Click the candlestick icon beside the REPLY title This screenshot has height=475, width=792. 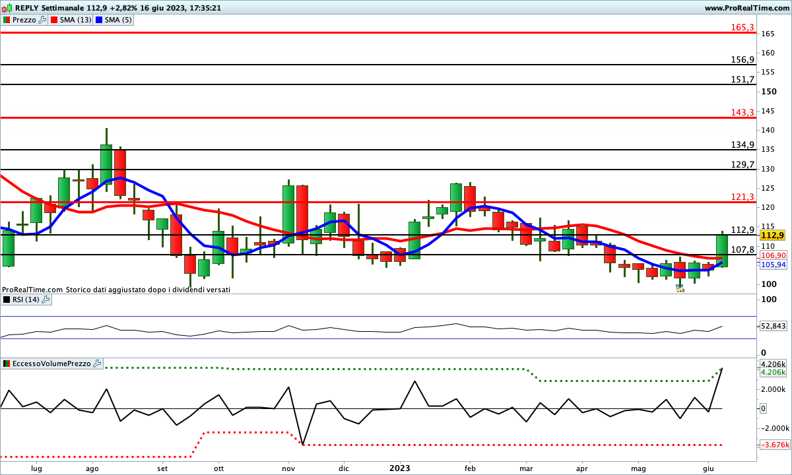[x=7, y=8]
